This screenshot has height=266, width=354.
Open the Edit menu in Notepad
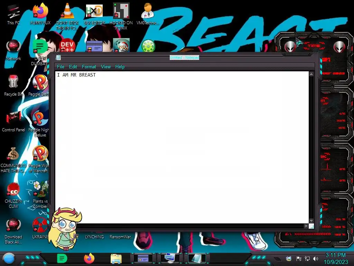(73, 67)
